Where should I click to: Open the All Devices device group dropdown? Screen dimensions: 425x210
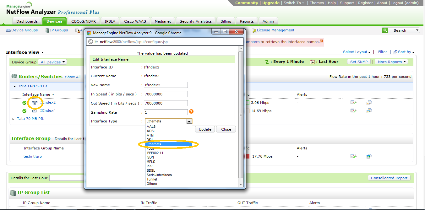tap(52, 62)
